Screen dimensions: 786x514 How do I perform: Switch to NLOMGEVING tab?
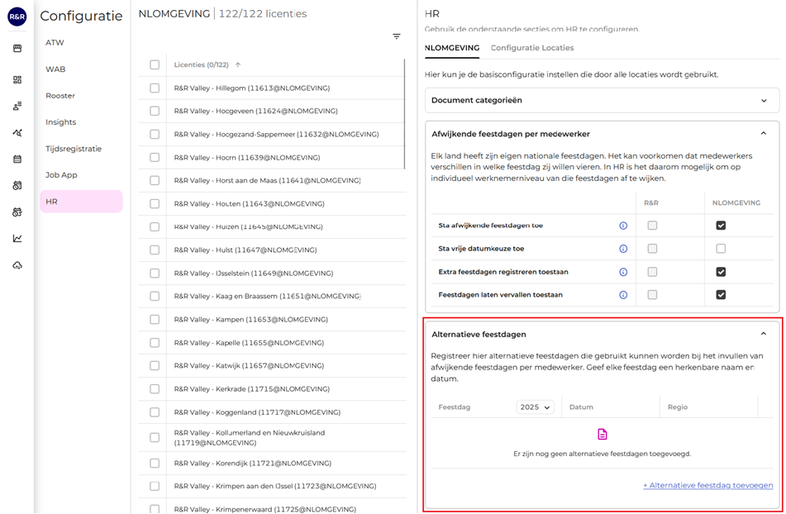[452, 48]
